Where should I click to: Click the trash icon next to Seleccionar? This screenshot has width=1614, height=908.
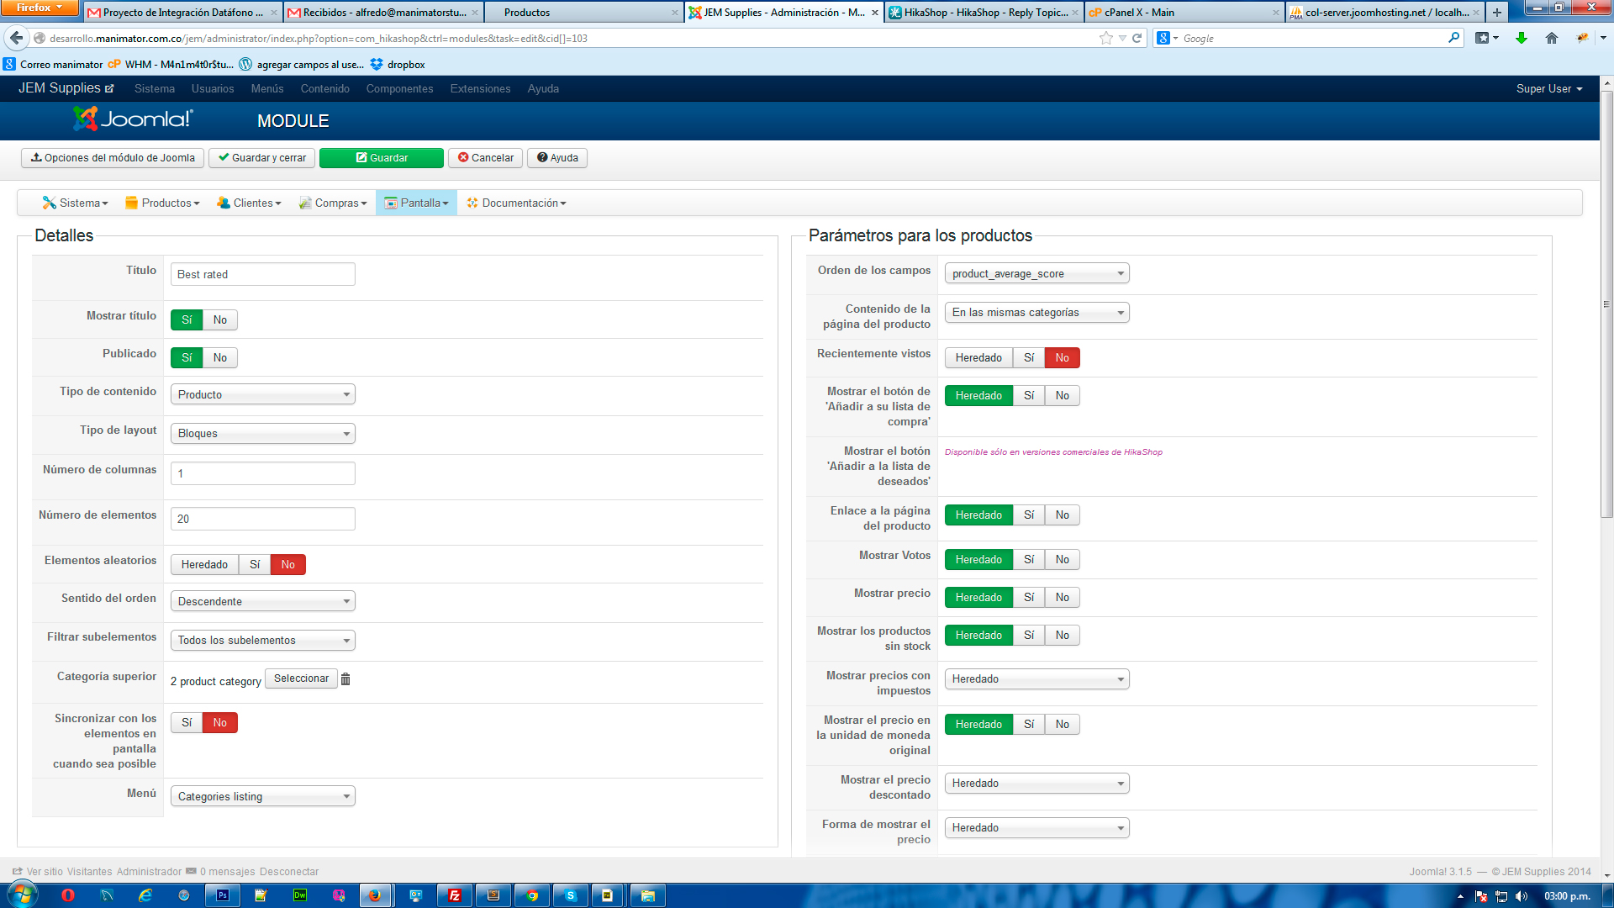click(x=345, y=679)
